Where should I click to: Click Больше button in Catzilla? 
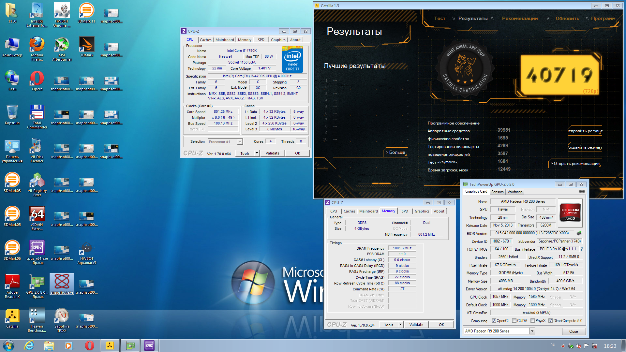tap(395, 153)
